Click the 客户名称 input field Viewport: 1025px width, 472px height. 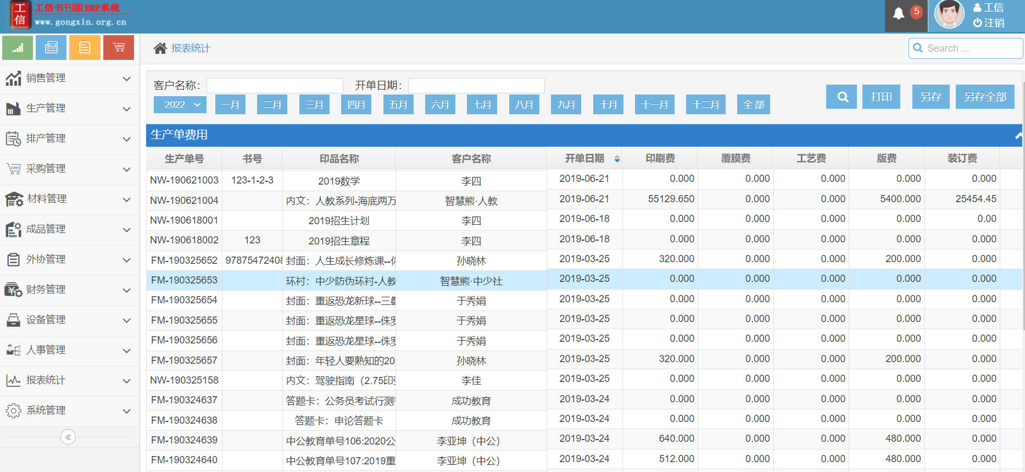[275, 86]
